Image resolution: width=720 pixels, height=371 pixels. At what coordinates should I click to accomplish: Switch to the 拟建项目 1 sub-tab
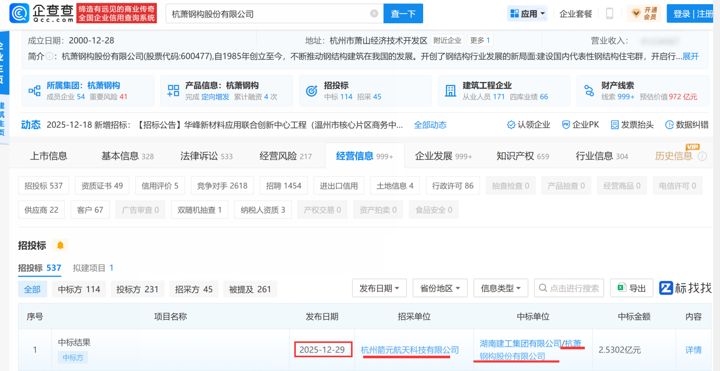tap(93, 268)
